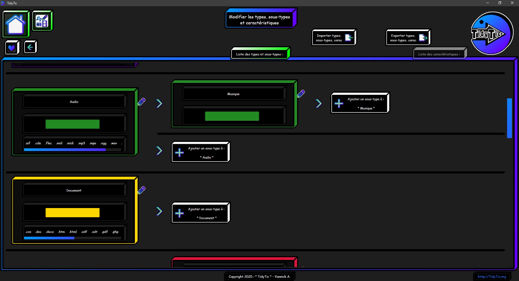Click plus icon to add sub-type to Document
The image size is (519, 281).
[179, 213]
